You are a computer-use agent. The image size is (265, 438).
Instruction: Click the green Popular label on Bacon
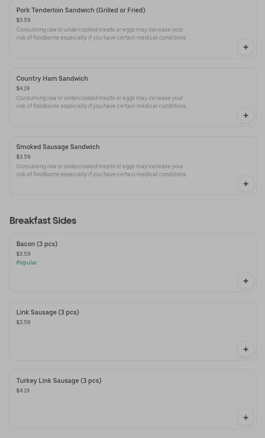pyautogui.click(x=27, y=263)
